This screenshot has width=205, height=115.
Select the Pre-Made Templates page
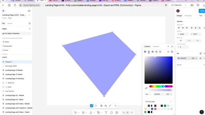16,34
